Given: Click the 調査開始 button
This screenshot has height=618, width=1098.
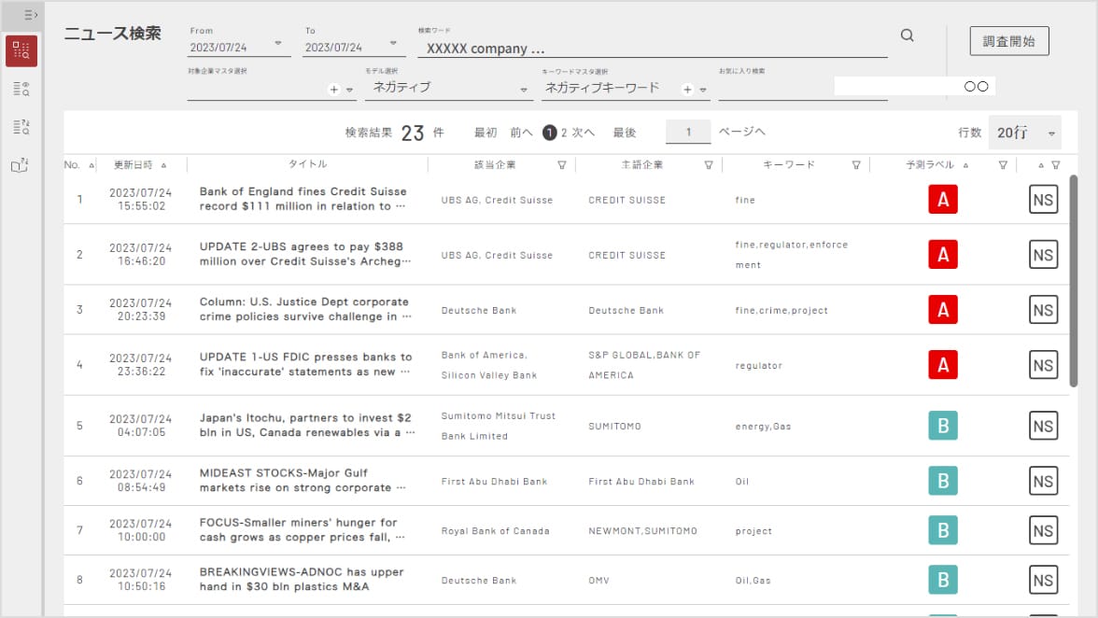Looking at the screenshot, I should coord(1009,41).
